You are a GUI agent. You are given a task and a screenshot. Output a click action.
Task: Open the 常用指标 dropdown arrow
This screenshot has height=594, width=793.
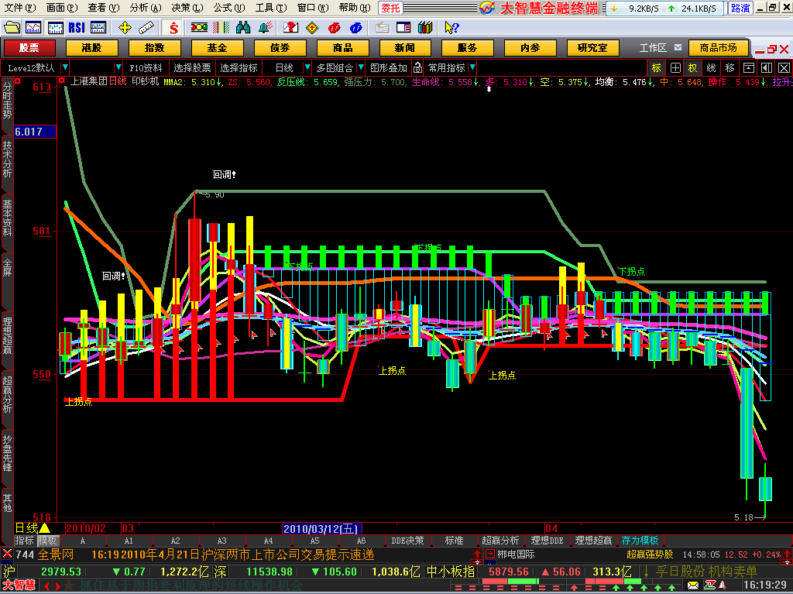(x=472, y=67)
